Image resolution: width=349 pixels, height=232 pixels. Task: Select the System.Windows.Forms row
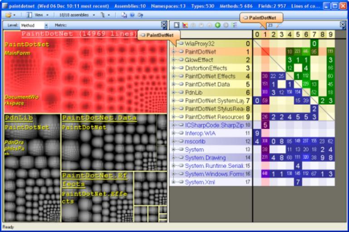click(x=211, y=174)
